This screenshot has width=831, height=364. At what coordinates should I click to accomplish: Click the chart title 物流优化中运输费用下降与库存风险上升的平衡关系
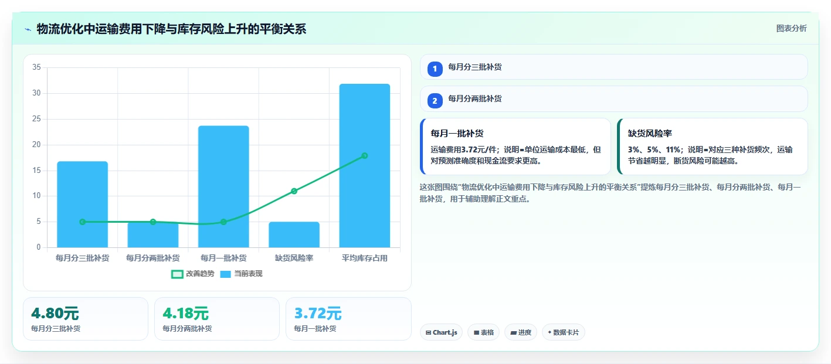[171, 29]
